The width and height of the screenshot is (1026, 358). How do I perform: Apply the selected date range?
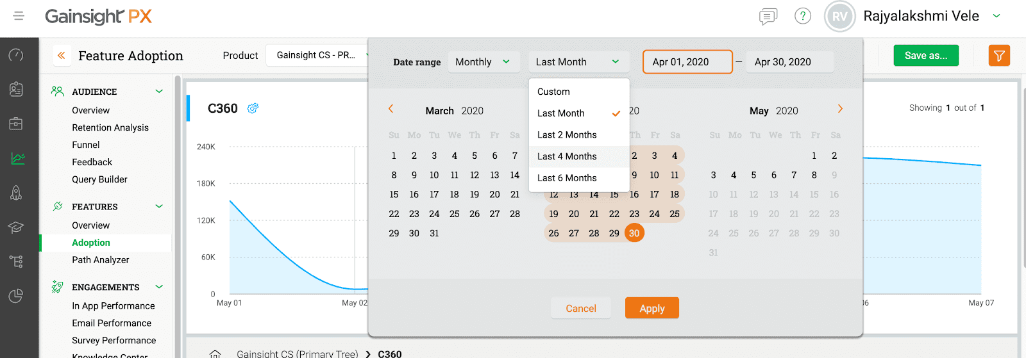click(x=652, y=308)
